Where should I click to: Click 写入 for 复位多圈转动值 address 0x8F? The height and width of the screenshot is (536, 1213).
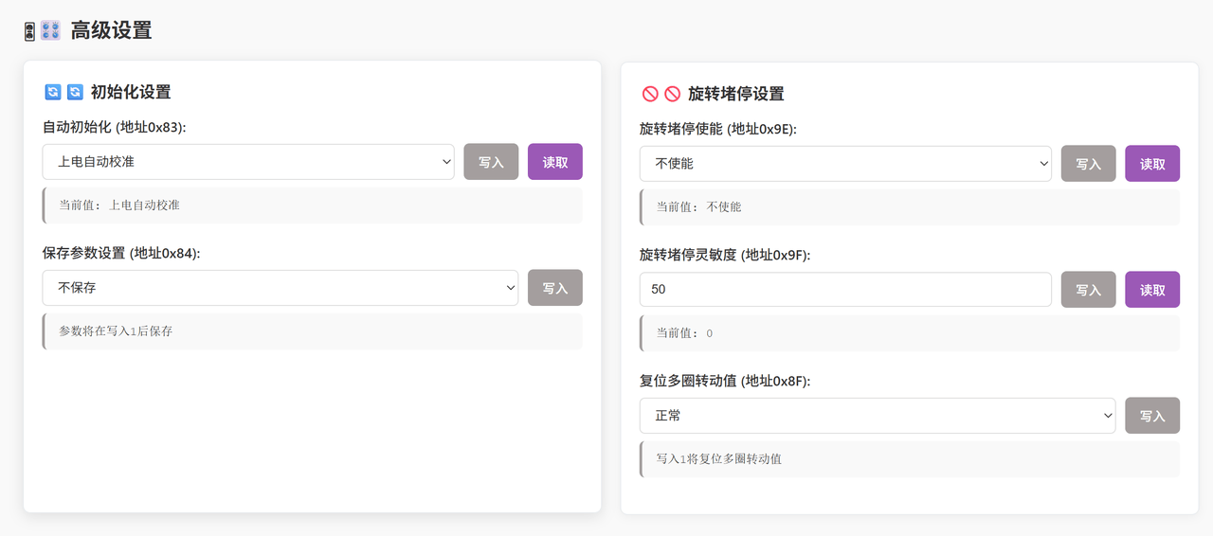[1151, 416]
